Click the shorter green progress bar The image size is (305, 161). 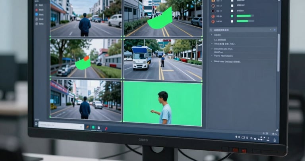coord(245,21)
